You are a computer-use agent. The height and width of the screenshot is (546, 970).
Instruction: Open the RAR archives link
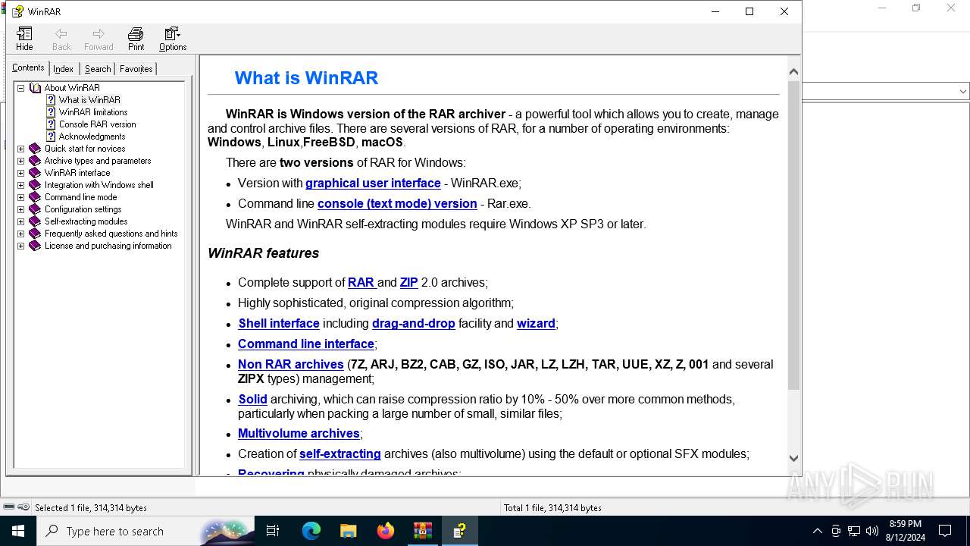361,282
